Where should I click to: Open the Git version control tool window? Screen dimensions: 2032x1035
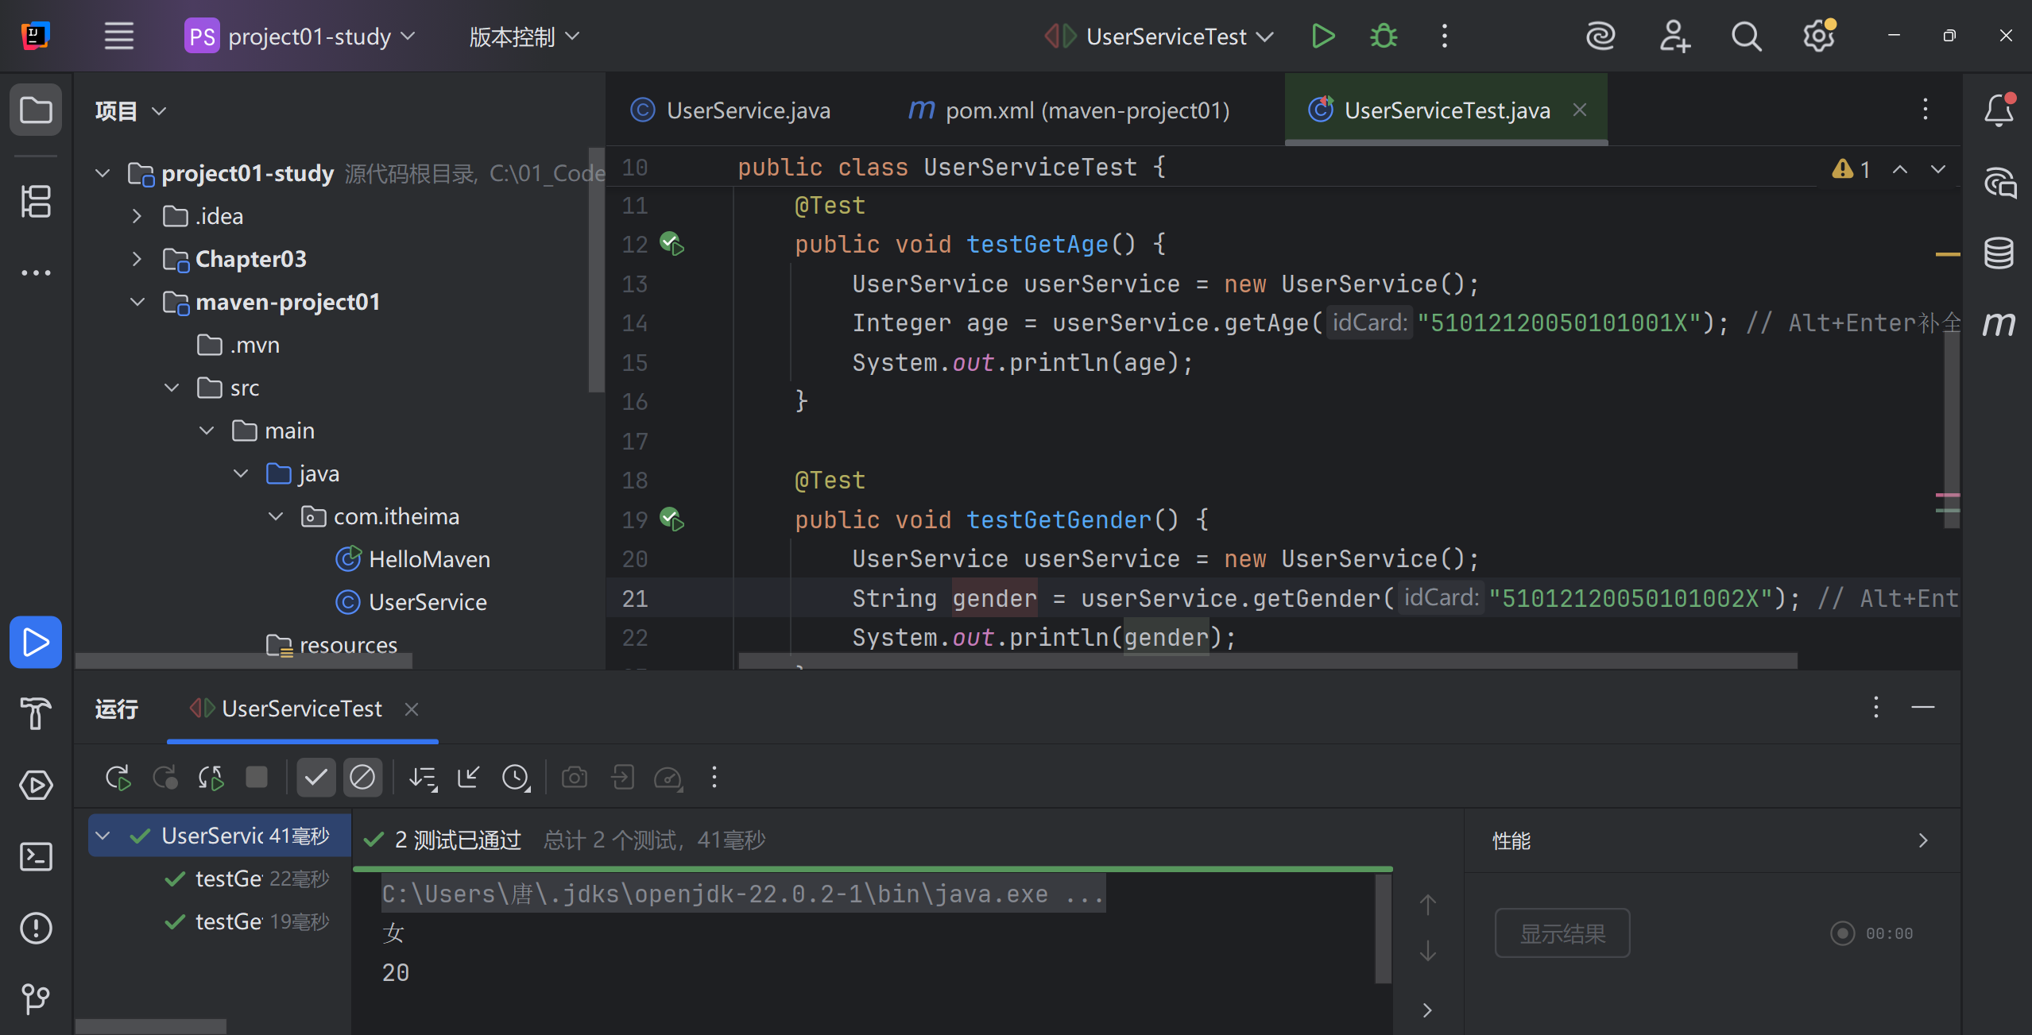click(x=36, y=998)
